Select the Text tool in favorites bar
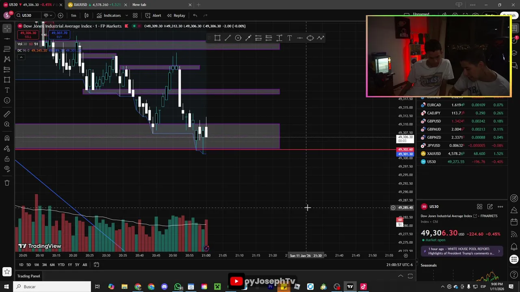This screenshot has height=292, width=520. click(x=289, y=38)
